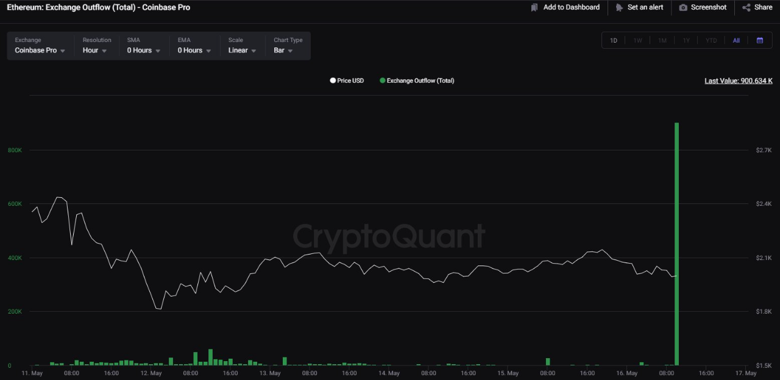Click the 14. May x-axis label
This screenshot has height=380, width=780.
[x=389, y=373]
